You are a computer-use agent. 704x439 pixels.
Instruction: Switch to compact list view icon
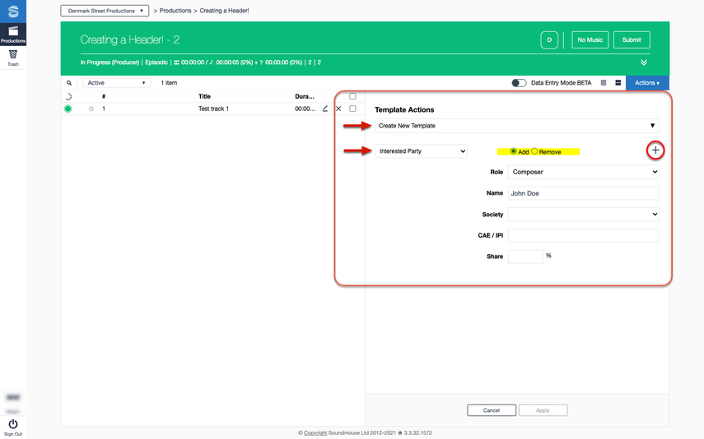tap(604, 83)
